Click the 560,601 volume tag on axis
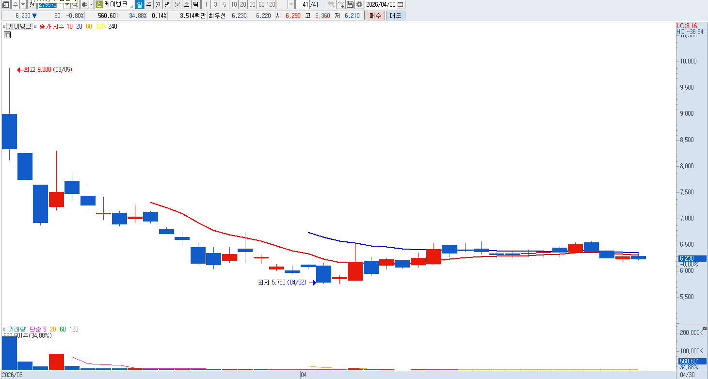708x379 pixels. click(x=692, y=361)
